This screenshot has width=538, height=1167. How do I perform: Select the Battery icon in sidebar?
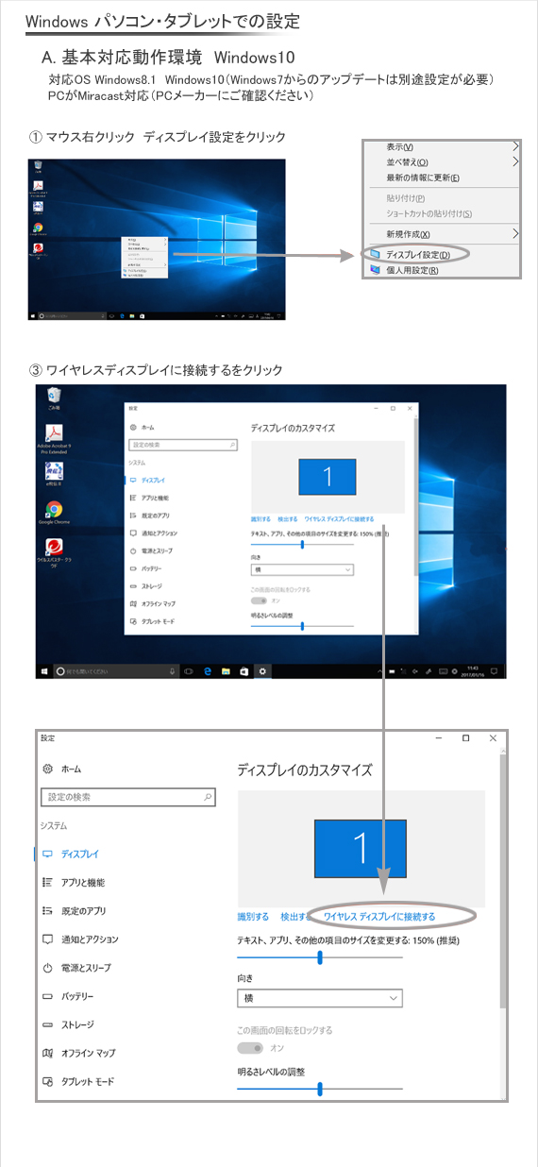coord(47,996)
